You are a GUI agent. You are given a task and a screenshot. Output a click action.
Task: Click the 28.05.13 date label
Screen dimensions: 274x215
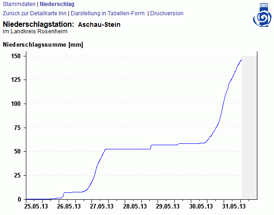[x=135, y=206]
